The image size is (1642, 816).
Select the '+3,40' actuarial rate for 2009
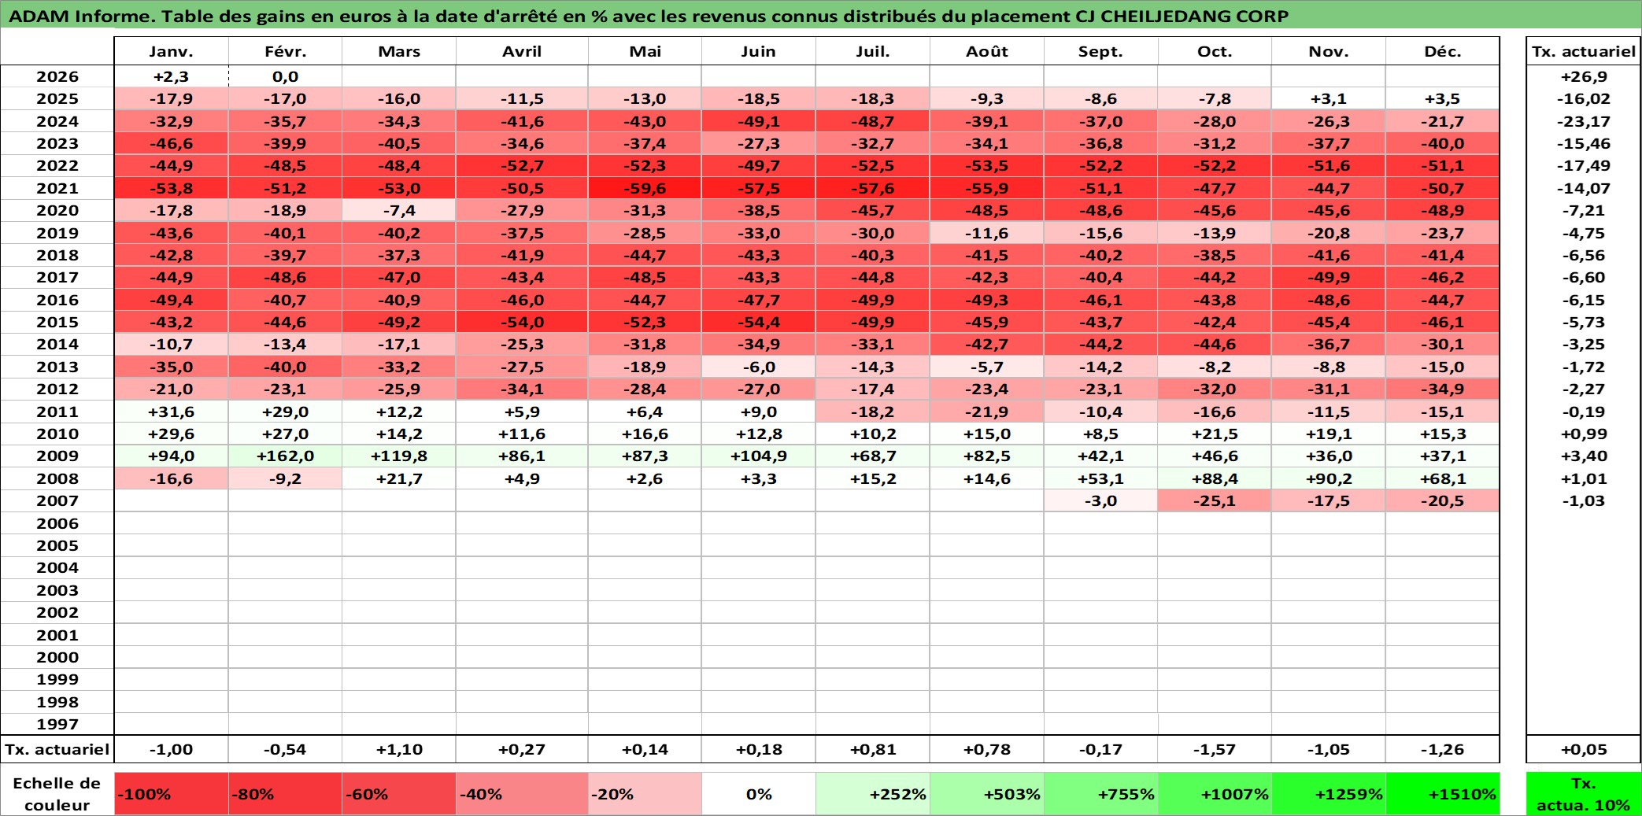[1584, 456]
